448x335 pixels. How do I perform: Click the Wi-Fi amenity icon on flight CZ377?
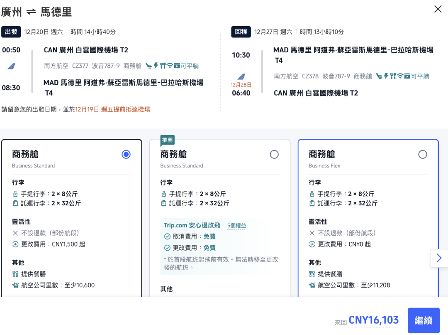(170, 66)
